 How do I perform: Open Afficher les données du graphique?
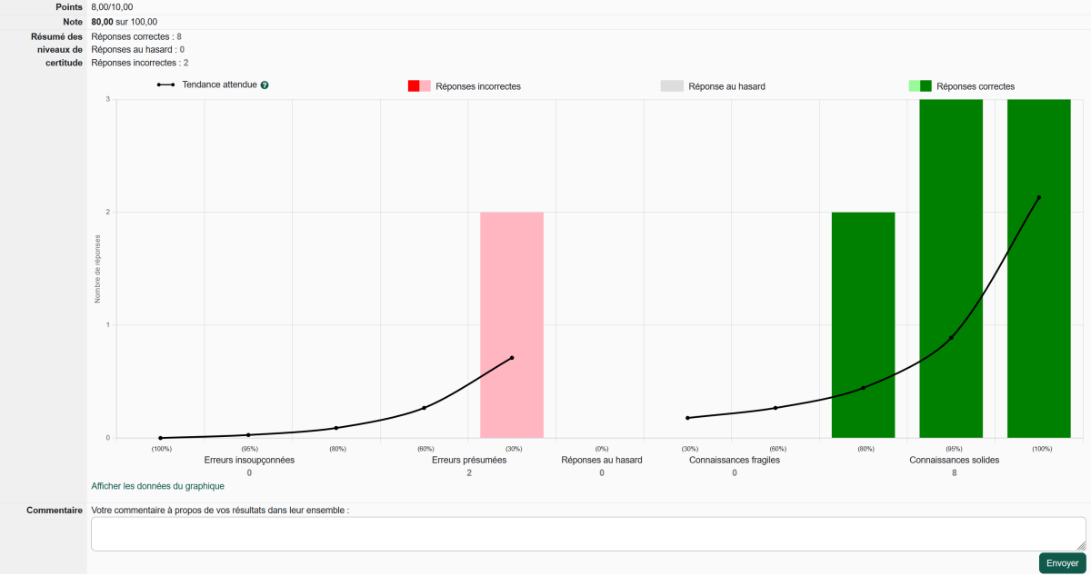[x=158, y=486]
